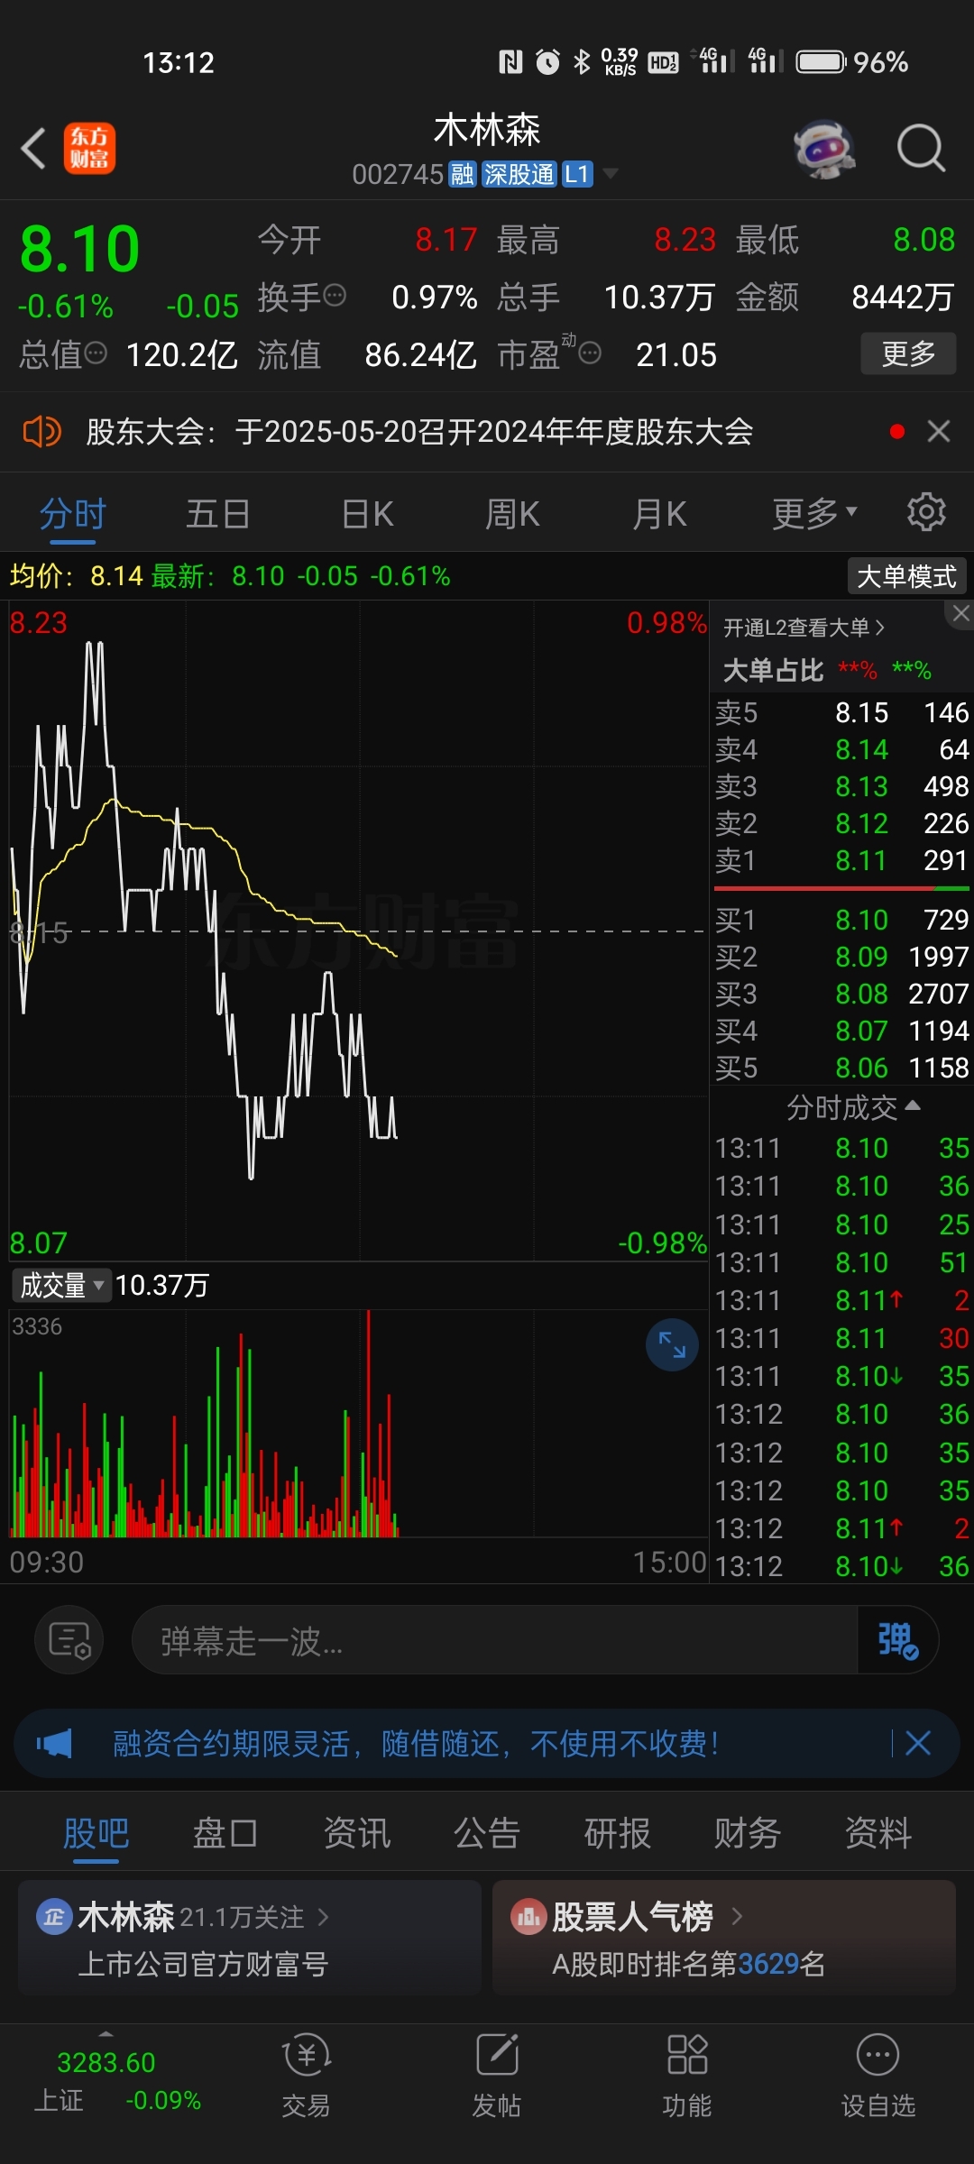Open the 成交量 indicator dropdown
Image resolution: width=974 pixels, height=2164 pixels.
tap(61, 1285)
